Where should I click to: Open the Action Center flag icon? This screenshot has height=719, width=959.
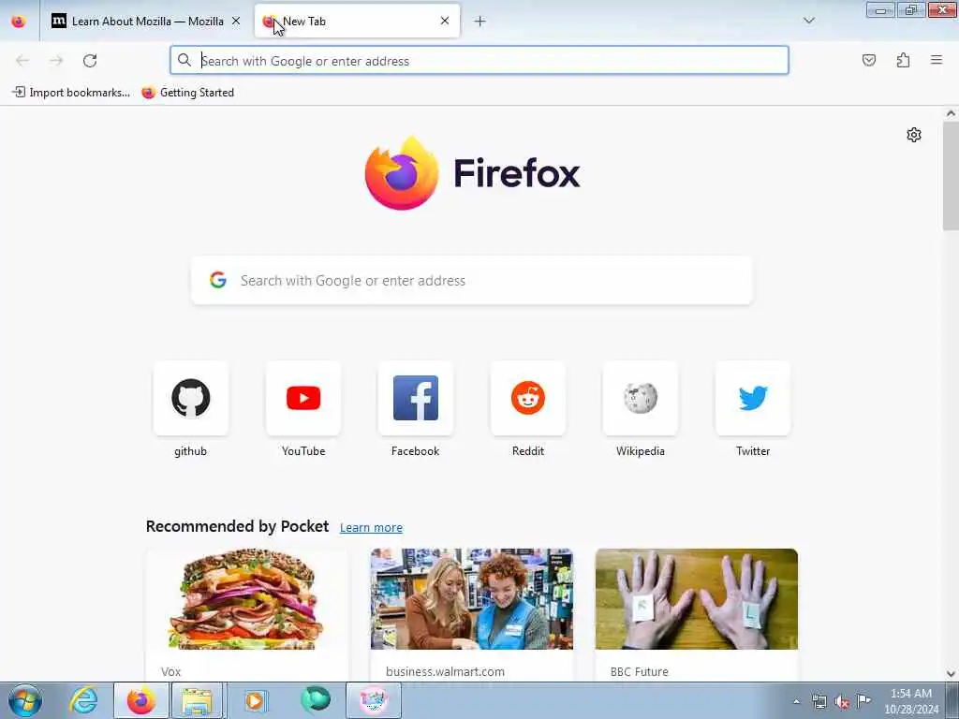point(863,700)
